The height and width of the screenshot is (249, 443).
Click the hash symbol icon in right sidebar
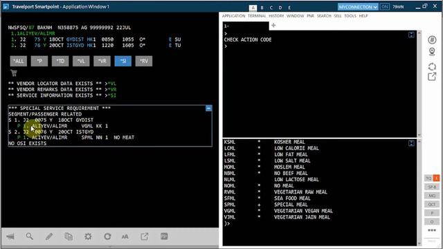pyautogui.click(x=432, y=40)
